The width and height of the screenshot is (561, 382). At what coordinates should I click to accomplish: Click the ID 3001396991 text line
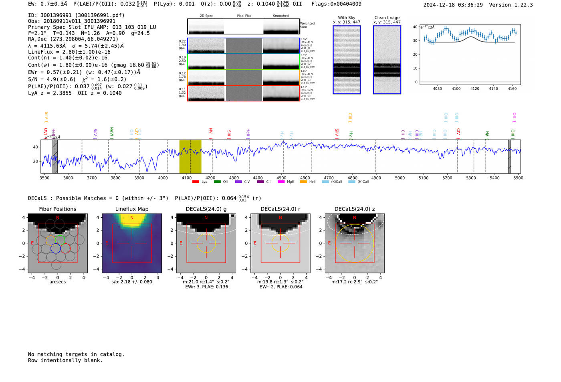coord(76,15)
